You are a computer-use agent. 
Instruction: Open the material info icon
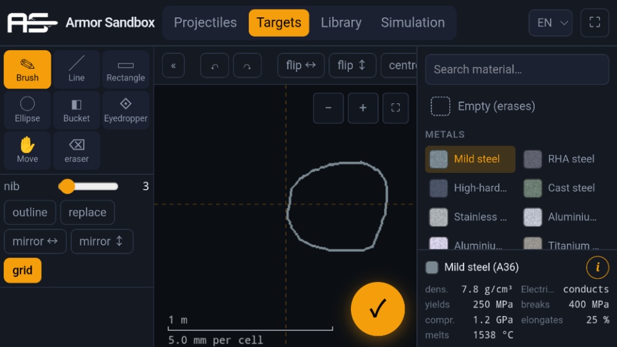pyautogui.click(x=597, y=267)
